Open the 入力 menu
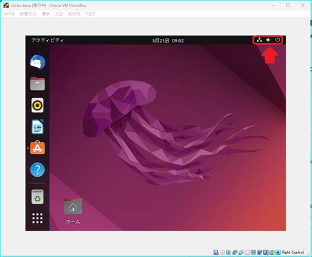 pyautogui.click(x=59, y=14)
